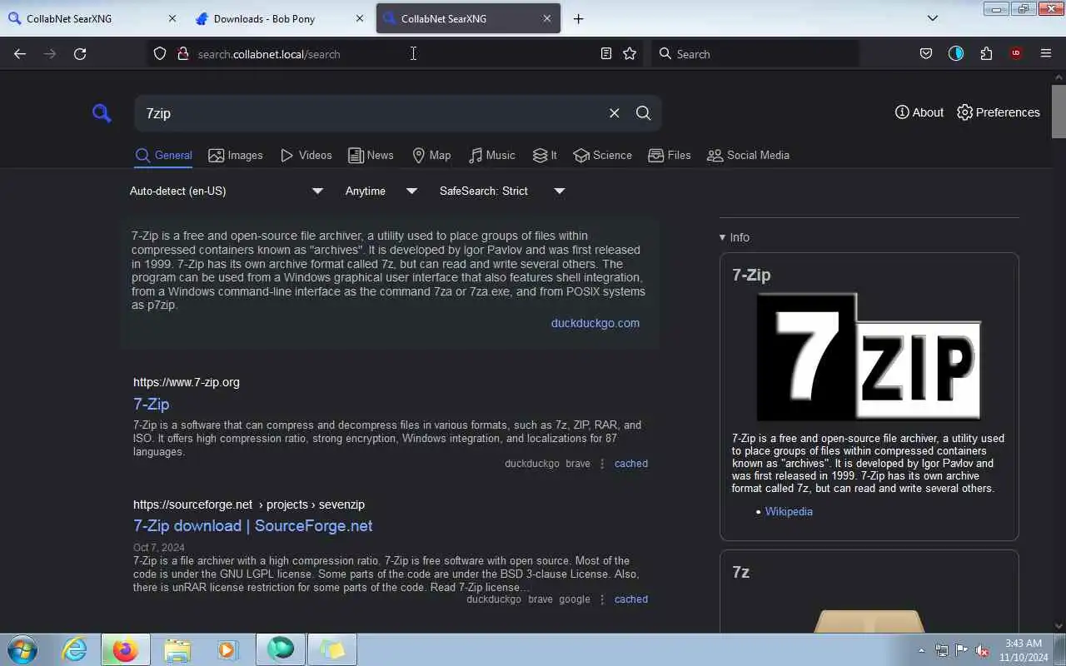
Task: Switch to the Videos tab
Action: (x=306, y=156)
